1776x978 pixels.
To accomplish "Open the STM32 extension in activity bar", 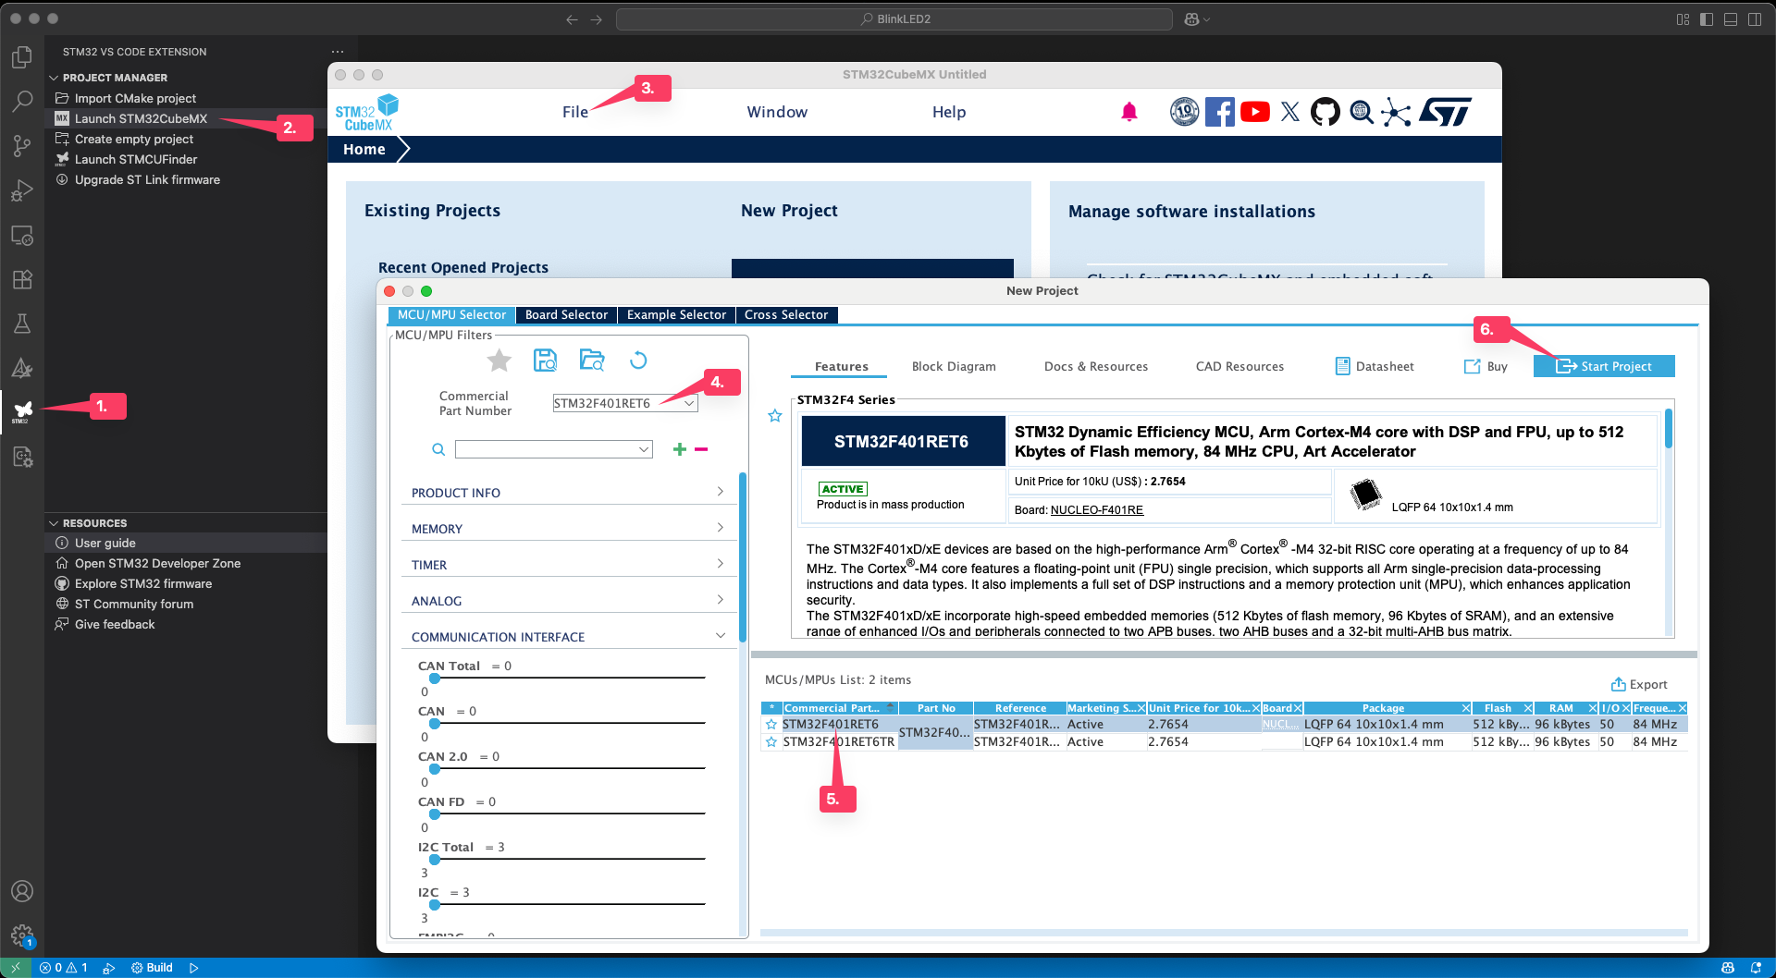I will [22, 410].
